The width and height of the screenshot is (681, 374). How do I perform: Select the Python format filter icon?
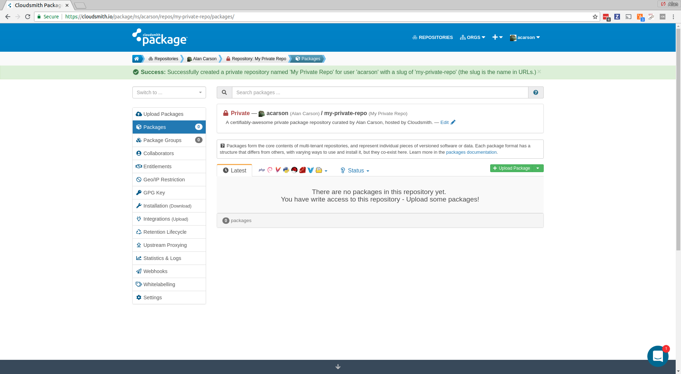(x=286, y=170)
